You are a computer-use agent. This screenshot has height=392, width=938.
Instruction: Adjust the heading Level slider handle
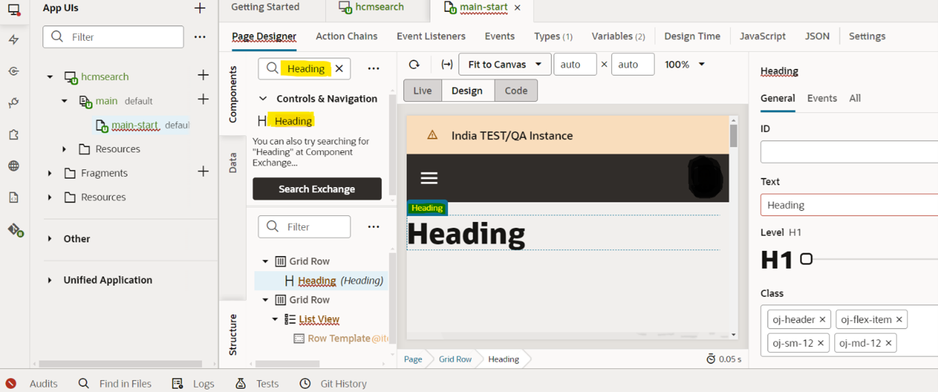click(806, 259)
